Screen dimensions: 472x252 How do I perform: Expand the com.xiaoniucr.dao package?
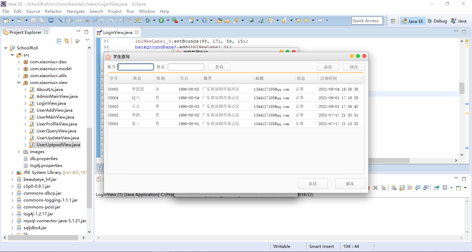click(x=19, y=62)
